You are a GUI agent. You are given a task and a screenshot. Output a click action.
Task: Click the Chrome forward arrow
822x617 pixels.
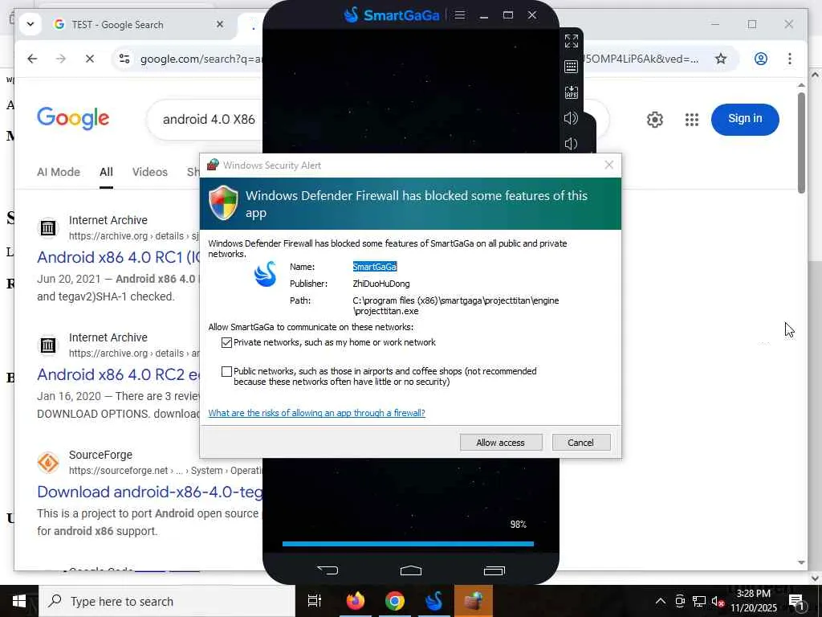[x=61, y=59]
